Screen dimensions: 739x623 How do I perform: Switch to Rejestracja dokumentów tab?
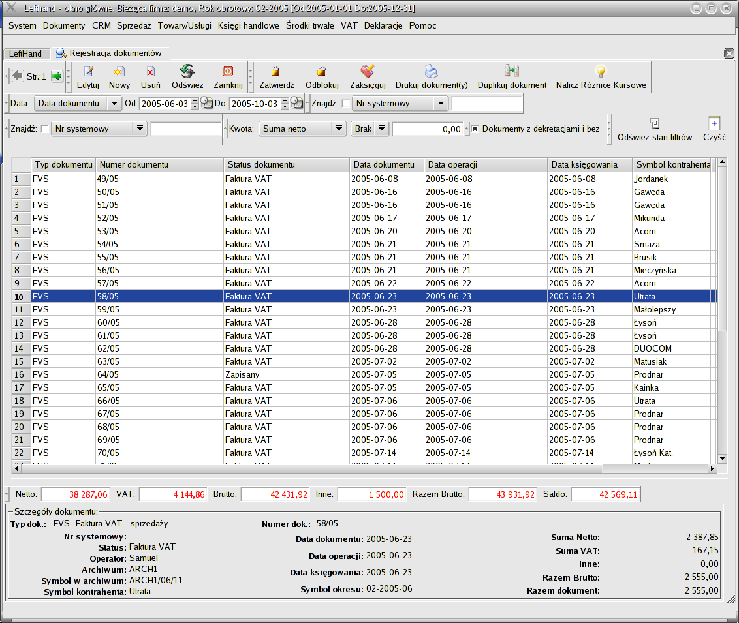(109, 53)
